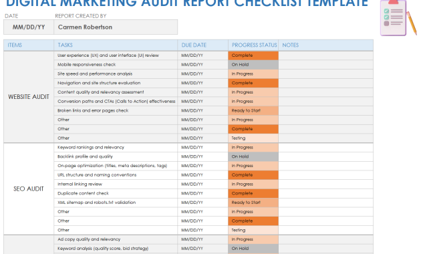
Task: Click Notes cell for Backlink profile row
Action: (326, 156)
